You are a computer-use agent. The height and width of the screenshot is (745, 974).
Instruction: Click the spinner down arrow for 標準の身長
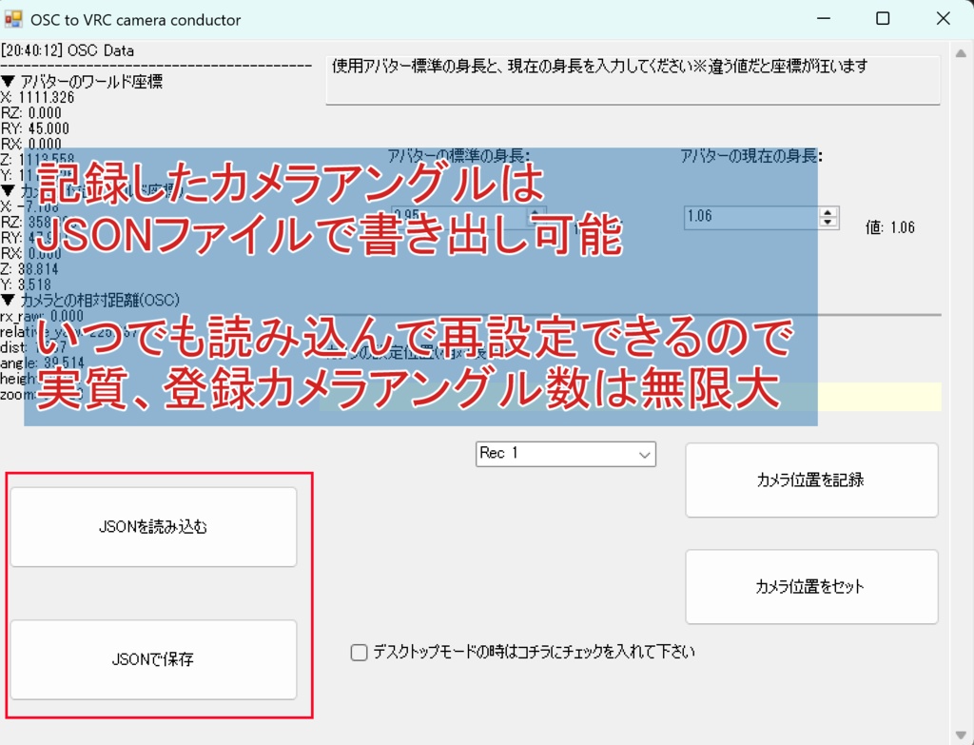click(x=535, y=224)
